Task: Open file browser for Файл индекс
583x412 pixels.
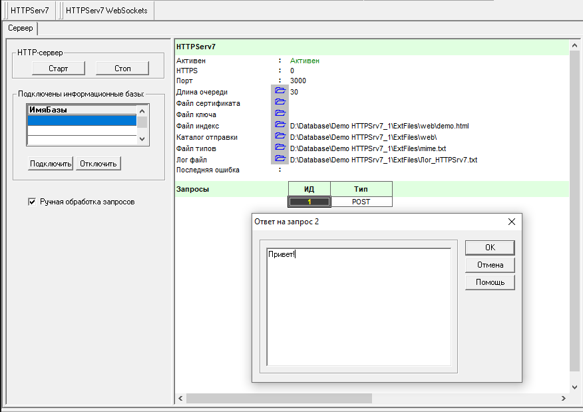Action: (x=280, y=125)
